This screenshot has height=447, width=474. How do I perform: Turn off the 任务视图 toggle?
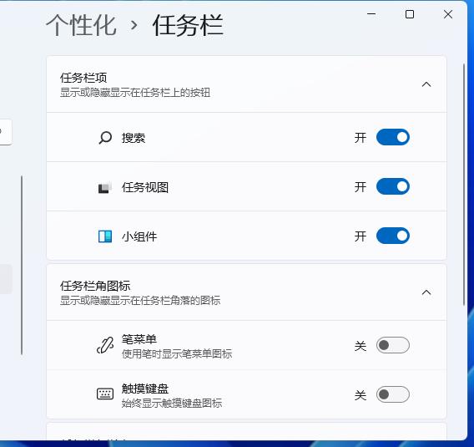(x=393, y=186)
